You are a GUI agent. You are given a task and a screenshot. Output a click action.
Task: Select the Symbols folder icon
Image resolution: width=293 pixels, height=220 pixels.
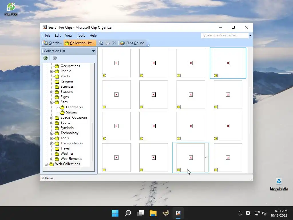coord(57,128)
